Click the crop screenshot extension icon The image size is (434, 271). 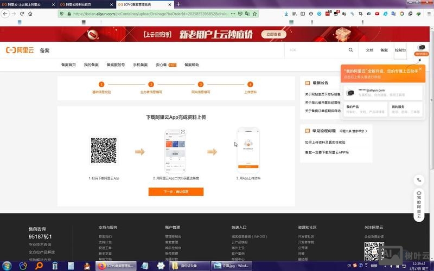click(x=360, y=14)
